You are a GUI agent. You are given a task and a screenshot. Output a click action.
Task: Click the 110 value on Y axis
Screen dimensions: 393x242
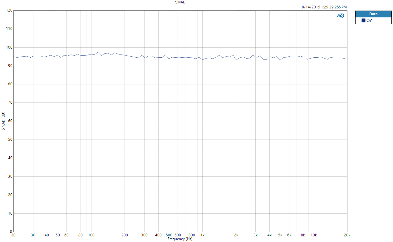point(9,29)
